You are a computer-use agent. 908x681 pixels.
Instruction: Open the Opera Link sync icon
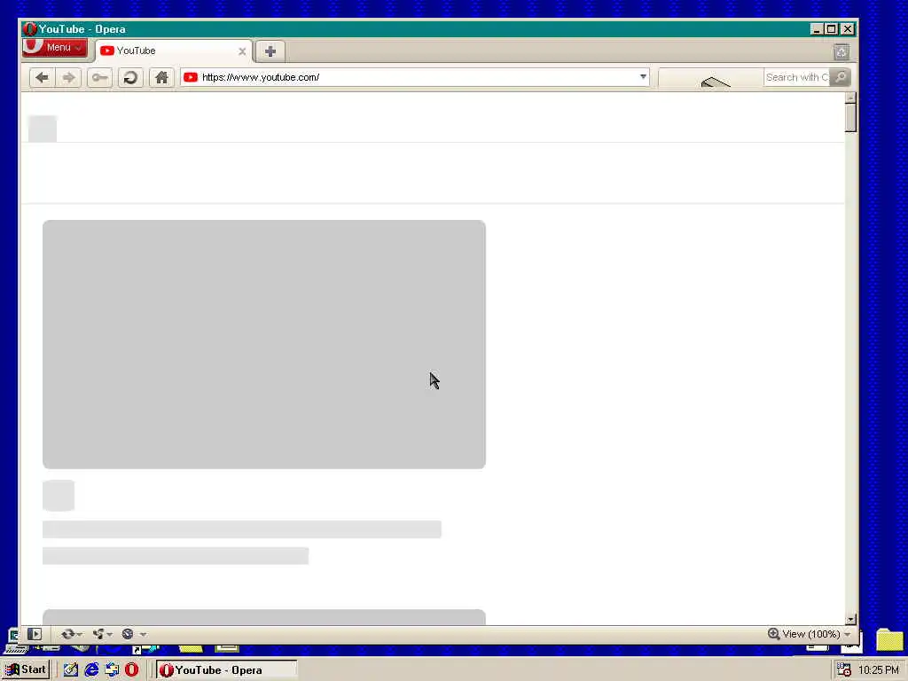point(67,634)
